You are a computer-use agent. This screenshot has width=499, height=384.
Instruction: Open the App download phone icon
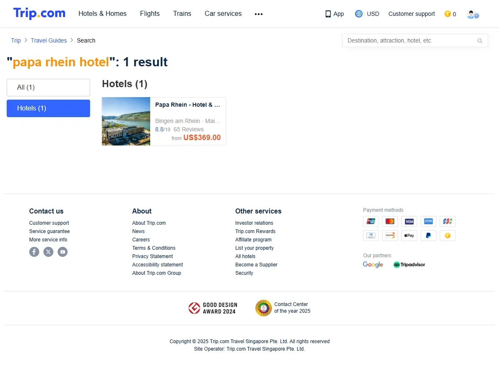[x=328, y=14]
